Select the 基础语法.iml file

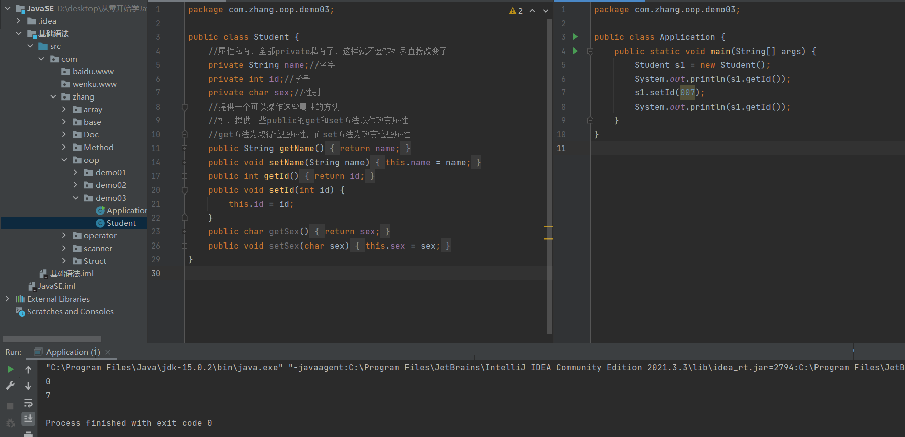point(67,273)
